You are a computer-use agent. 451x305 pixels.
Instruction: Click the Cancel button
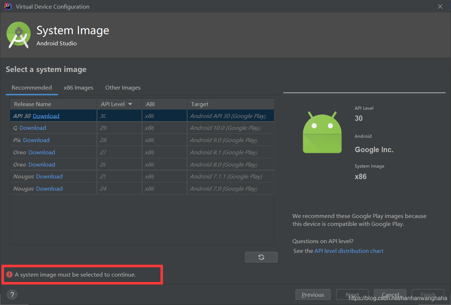coord(390,294)
